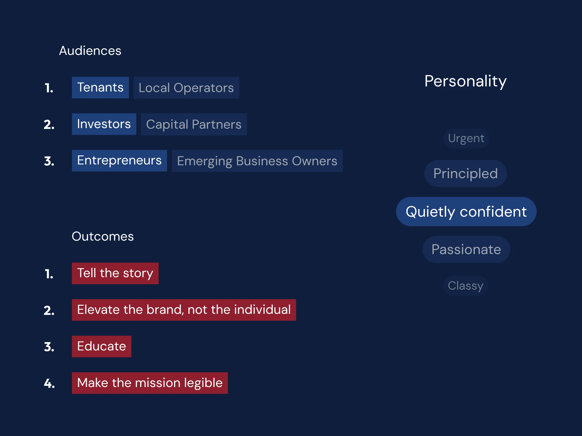Select Elevate the brand outcome

point(184,310)
